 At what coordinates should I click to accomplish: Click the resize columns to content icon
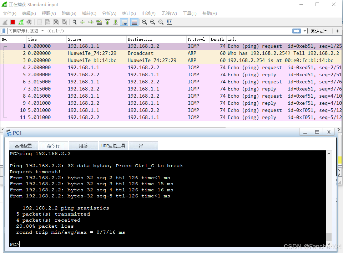(x=169, y=22)
